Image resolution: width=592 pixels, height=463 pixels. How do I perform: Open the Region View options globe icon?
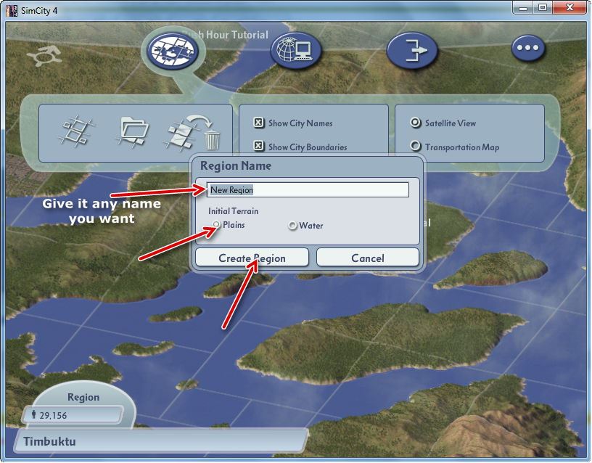click(x=173, y=51)
